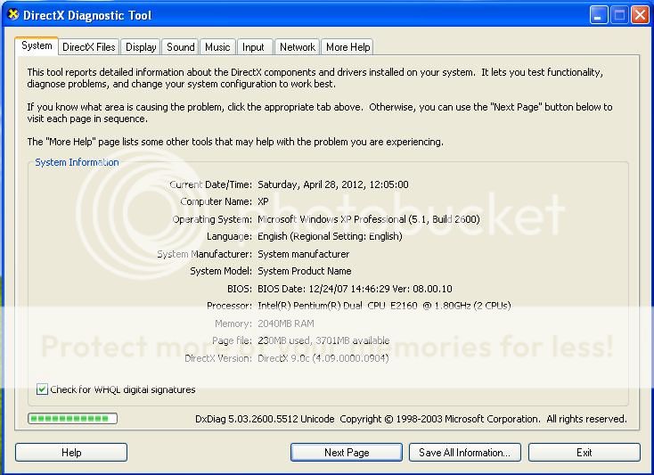This screenshot has width=654, height=475.
Task: Exit the diagnostic tool
Action: pyautogui.click(x=585, y=453)
